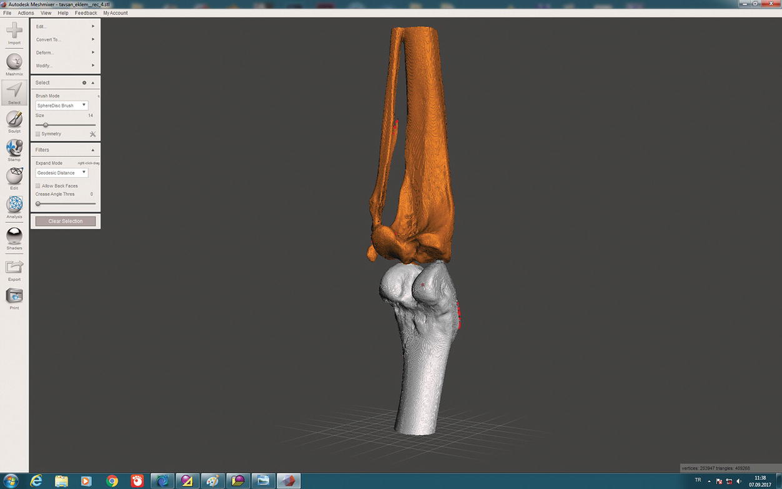Collapse the Filters panel triangle

93,150
